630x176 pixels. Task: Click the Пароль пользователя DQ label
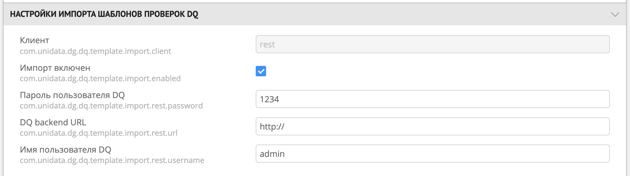click(72, 95)
